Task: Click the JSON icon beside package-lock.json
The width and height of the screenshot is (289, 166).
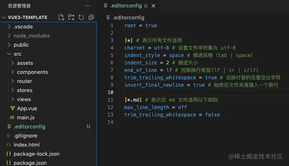Action: 9,154
